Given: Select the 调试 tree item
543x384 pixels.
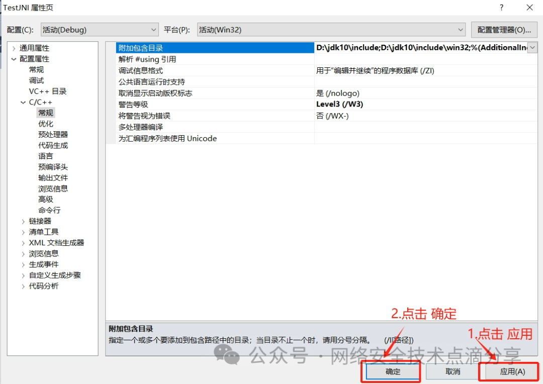Looking at the screenshot, I should tap(36, 80).
